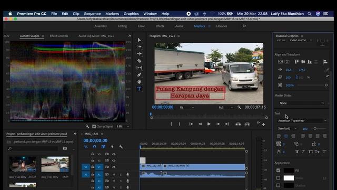Switch to the Editing workspace
337x190 pixels.
(122, 26)
